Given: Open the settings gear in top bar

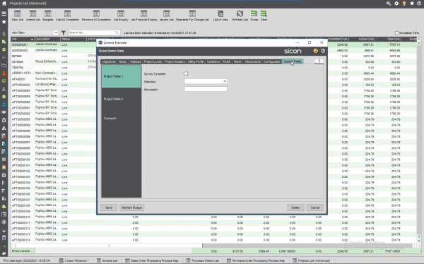Looking at the screenshot, I should pyautogui.click(x=396, y=4).
